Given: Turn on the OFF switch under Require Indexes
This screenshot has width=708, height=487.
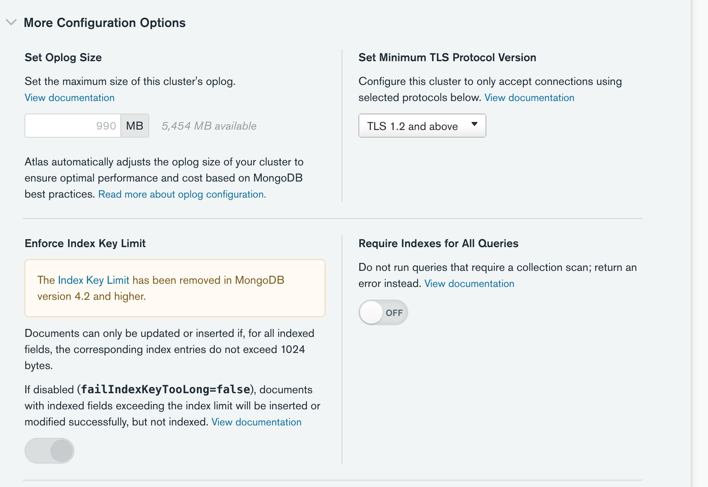Looking at the screenshot, I should tap(383, 312).
